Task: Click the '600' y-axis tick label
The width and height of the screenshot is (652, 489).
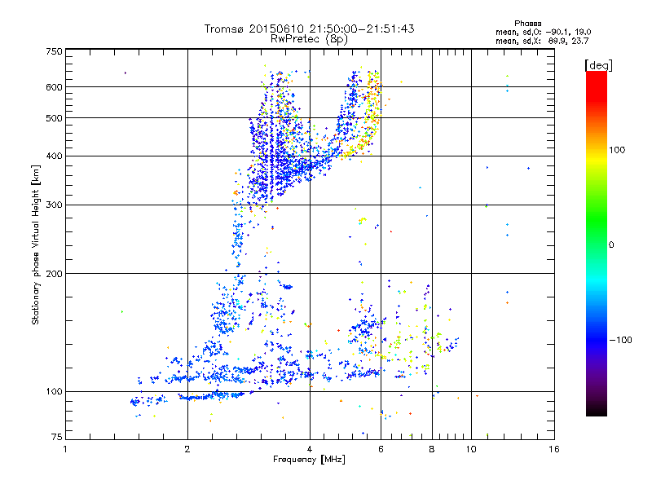Action: pyautogui.click(x=54, y=87)
